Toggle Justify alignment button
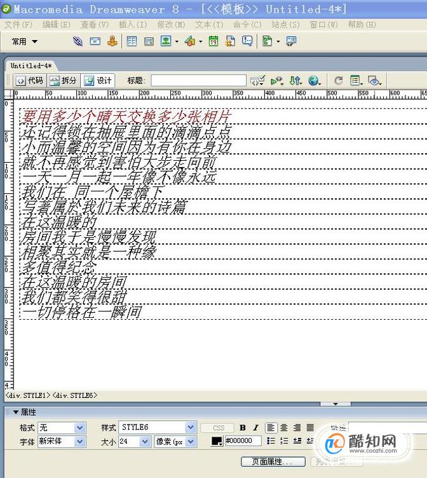Screen dimensions: 427x478 point(310,428)
